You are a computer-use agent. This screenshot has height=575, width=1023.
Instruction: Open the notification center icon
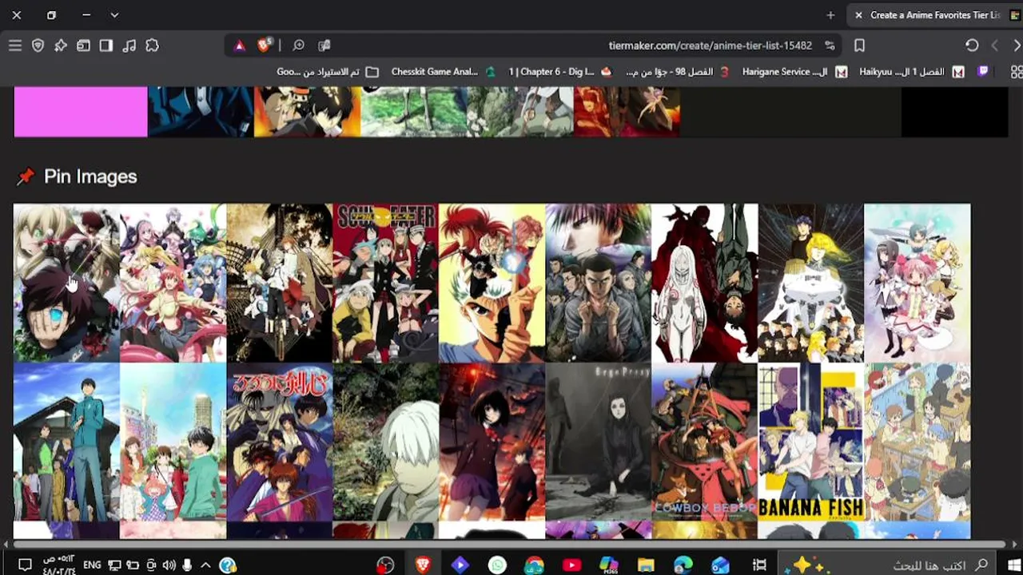(25, 565)
